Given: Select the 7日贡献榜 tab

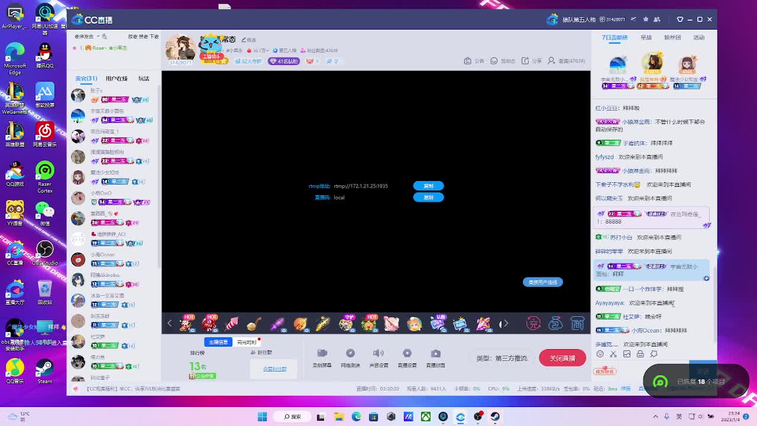Looking at the screenshot, I should pos(614,37).
